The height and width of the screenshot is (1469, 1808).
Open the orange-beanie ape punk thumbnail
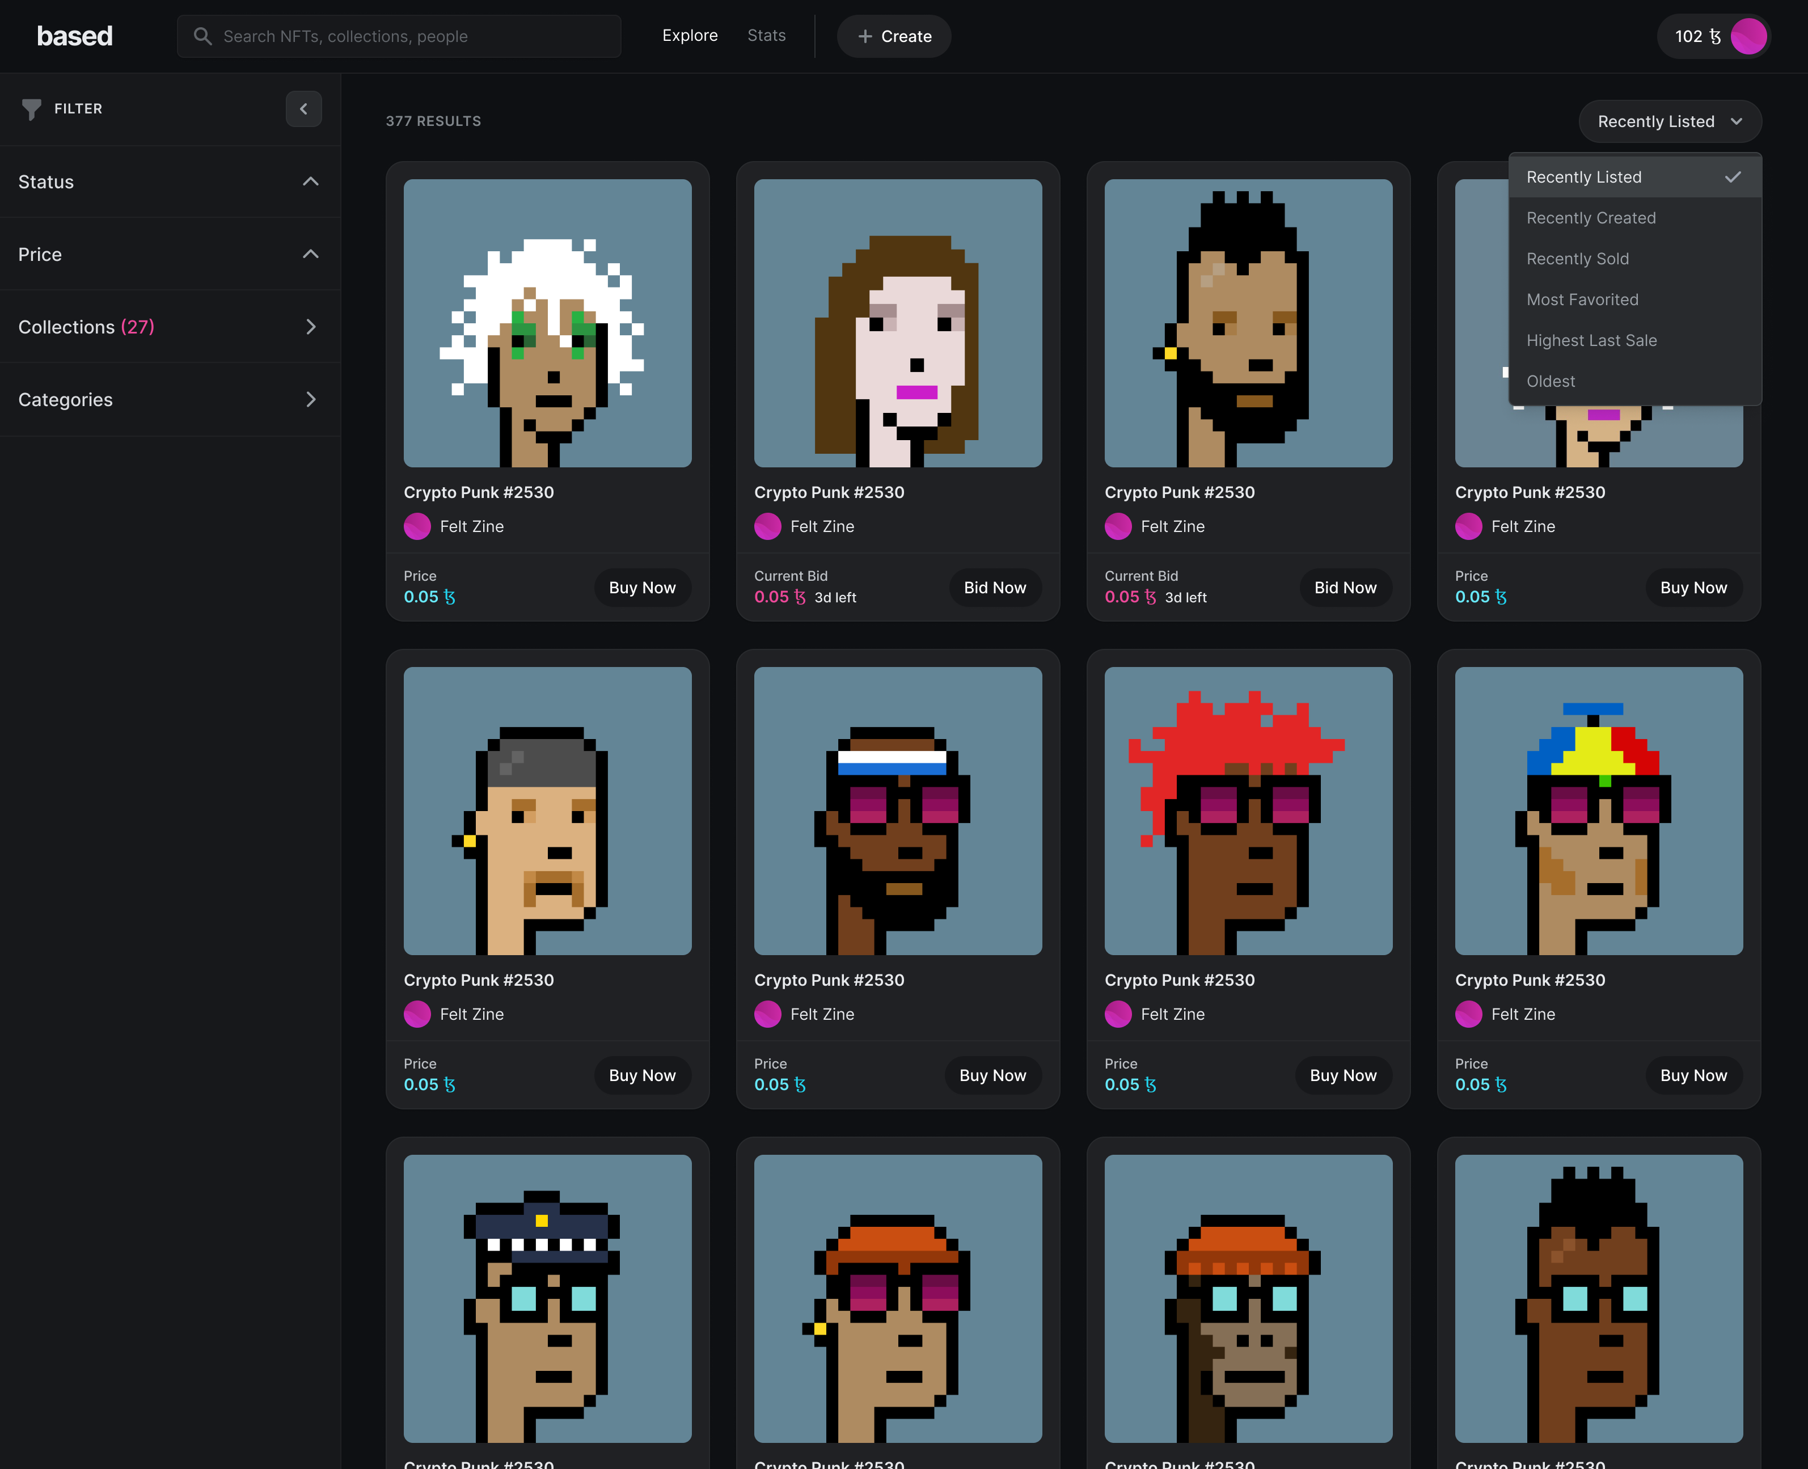tap(1248, 1299)
